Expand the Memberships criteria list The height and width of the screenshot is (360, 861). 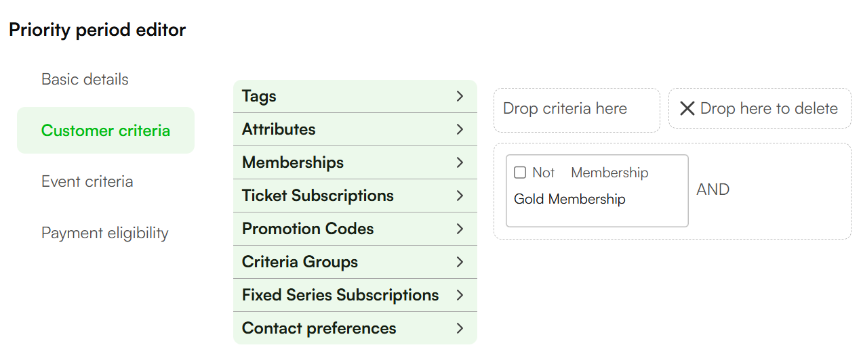[355, 162]
